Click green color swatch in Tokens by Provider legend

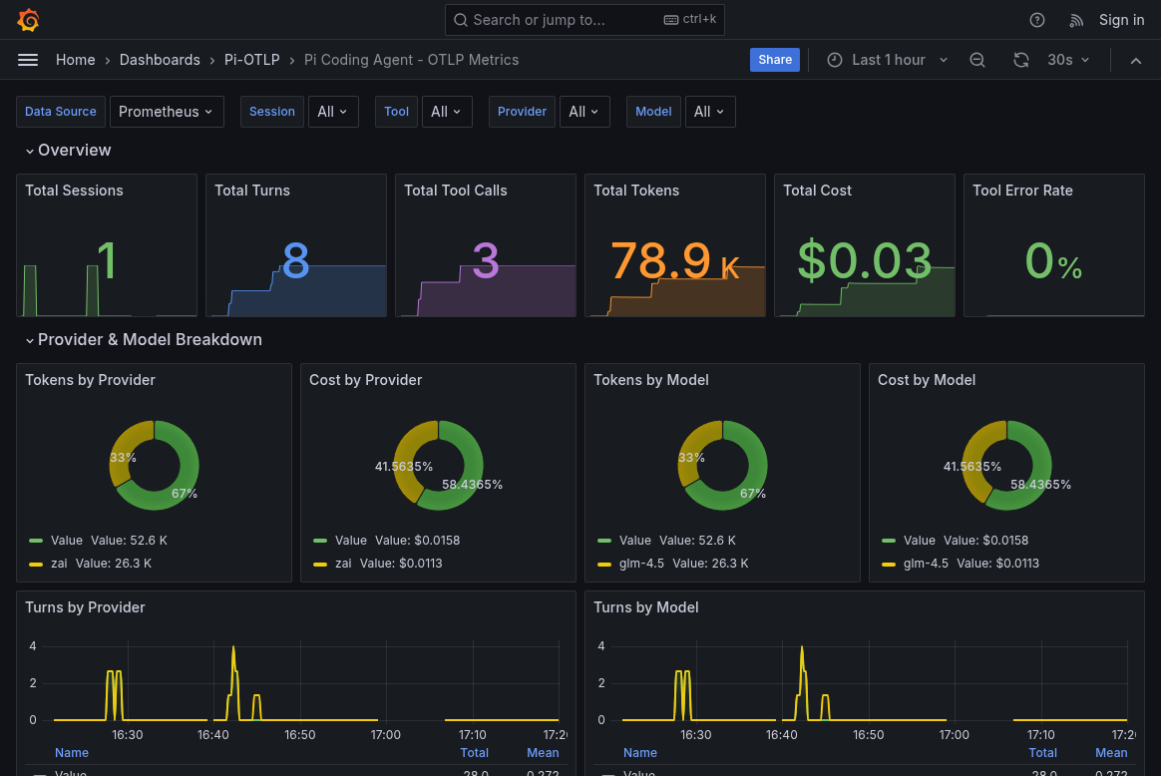(x=36, y=541)
